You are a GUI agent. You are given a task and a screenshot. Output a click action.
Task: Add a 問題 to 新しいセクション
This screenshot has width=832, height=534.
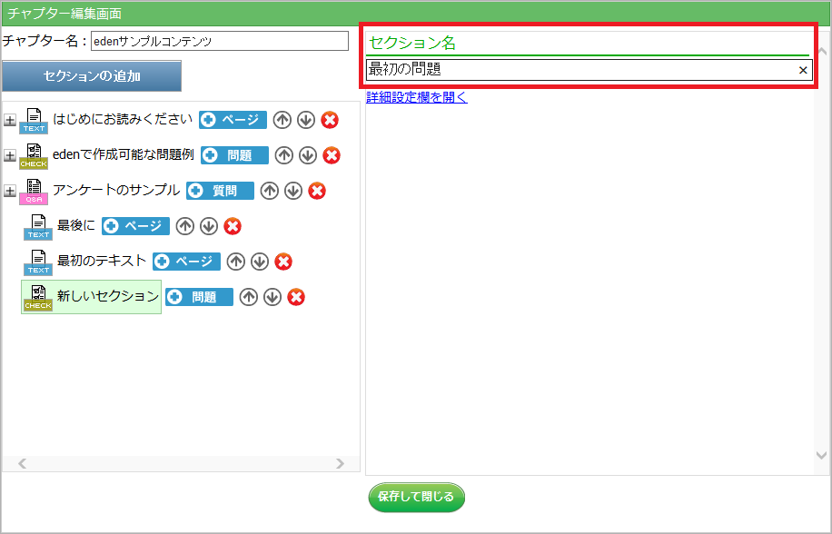[200, 297]
